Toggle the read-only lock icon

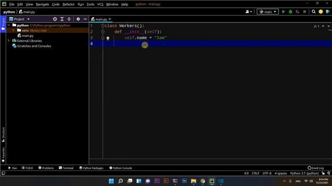pos(323,174)
